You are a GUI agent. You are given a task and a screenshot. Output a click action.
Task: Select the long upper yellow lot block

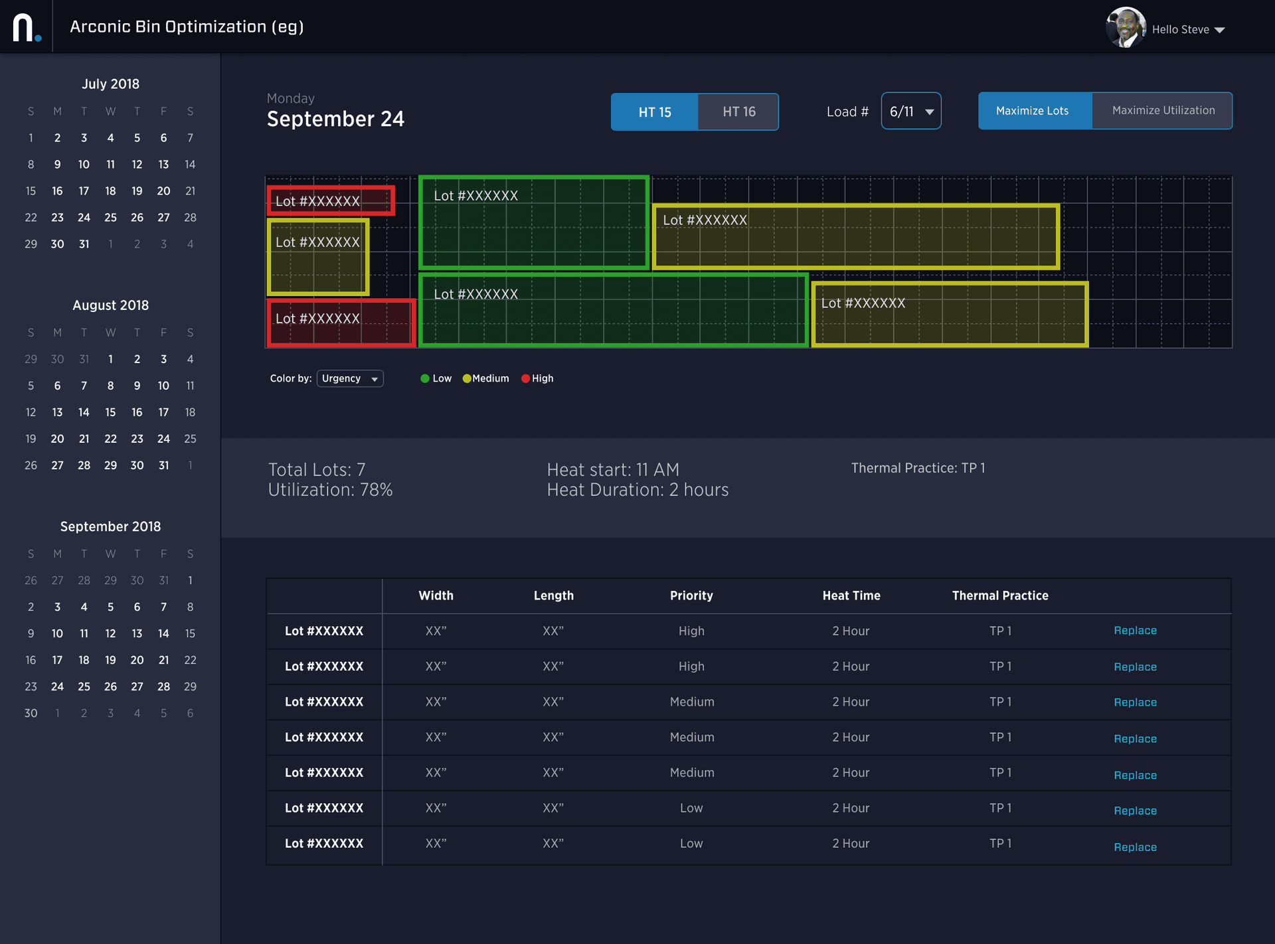855,236
